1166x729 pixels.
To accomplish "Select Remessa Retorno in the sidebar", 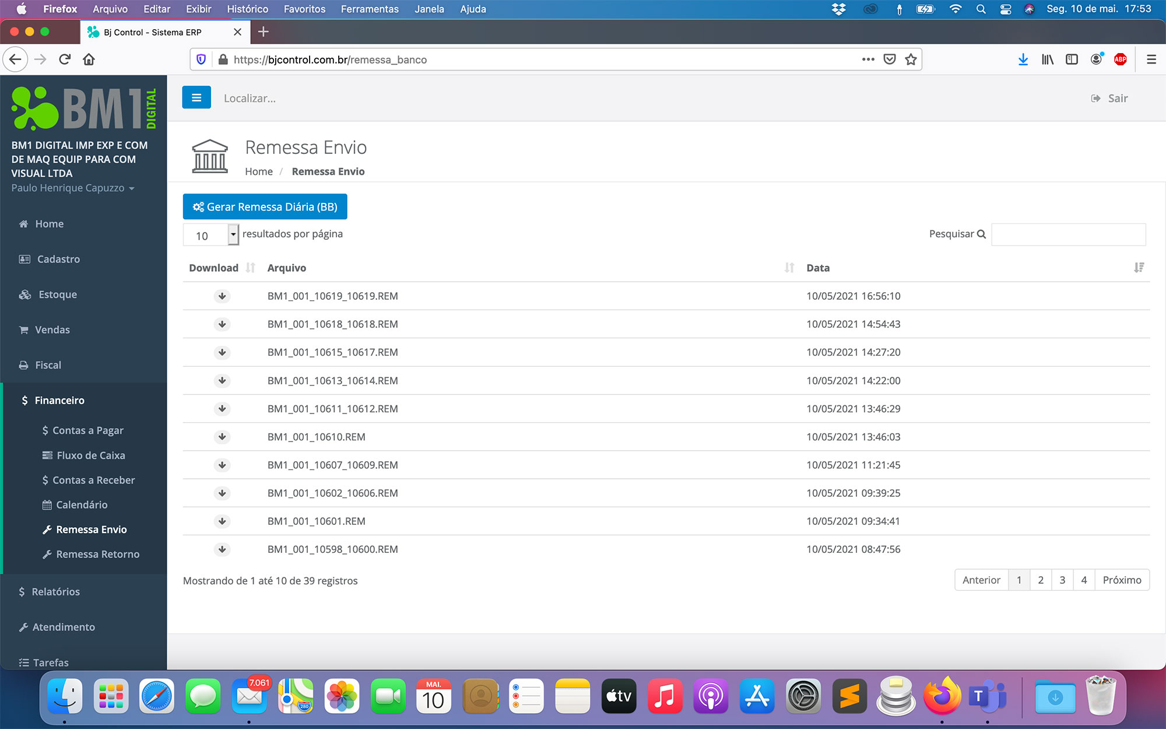I will tap(97, 554).
